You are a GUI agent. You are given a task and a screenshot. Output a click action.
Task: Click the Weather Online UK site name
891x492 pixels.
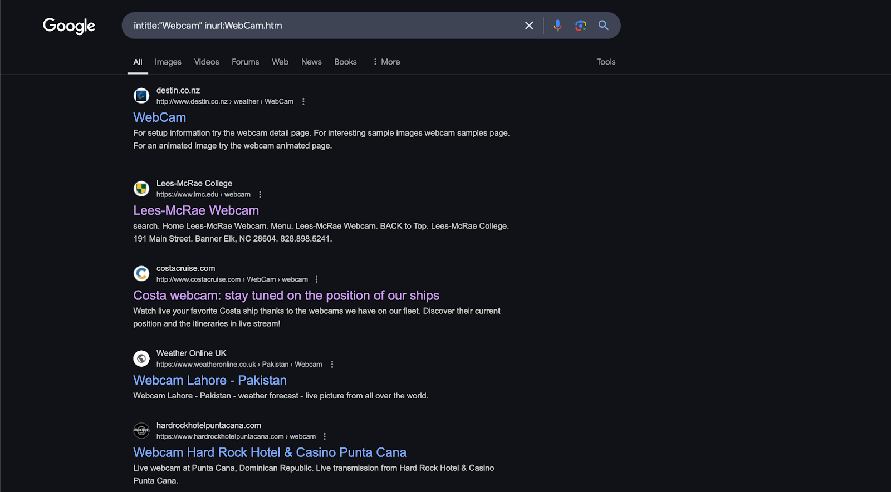tap(192, 353)
